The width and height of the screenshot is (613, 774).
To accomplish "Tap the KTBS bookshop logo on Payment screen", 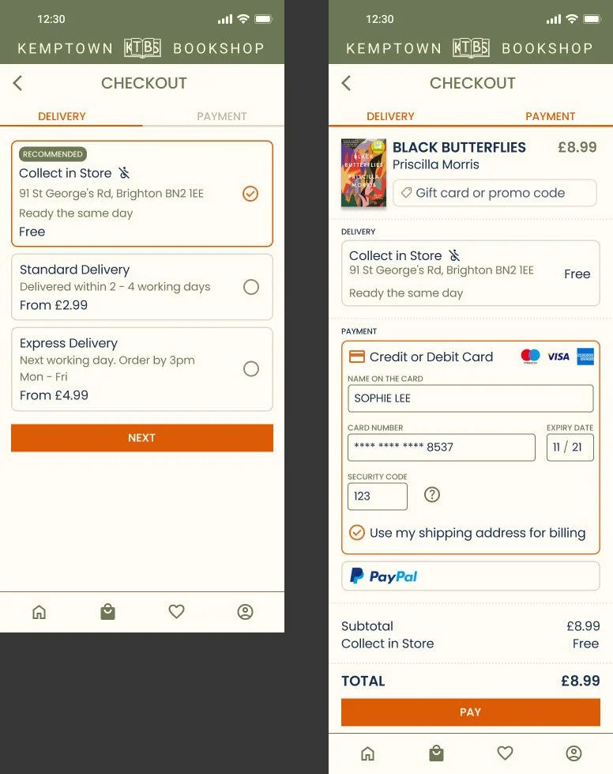I will pyautogui.click(x=471, y=48).
